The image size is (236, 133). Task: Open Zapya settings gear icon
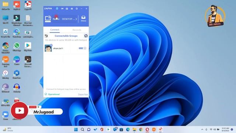tap(77, 8)
